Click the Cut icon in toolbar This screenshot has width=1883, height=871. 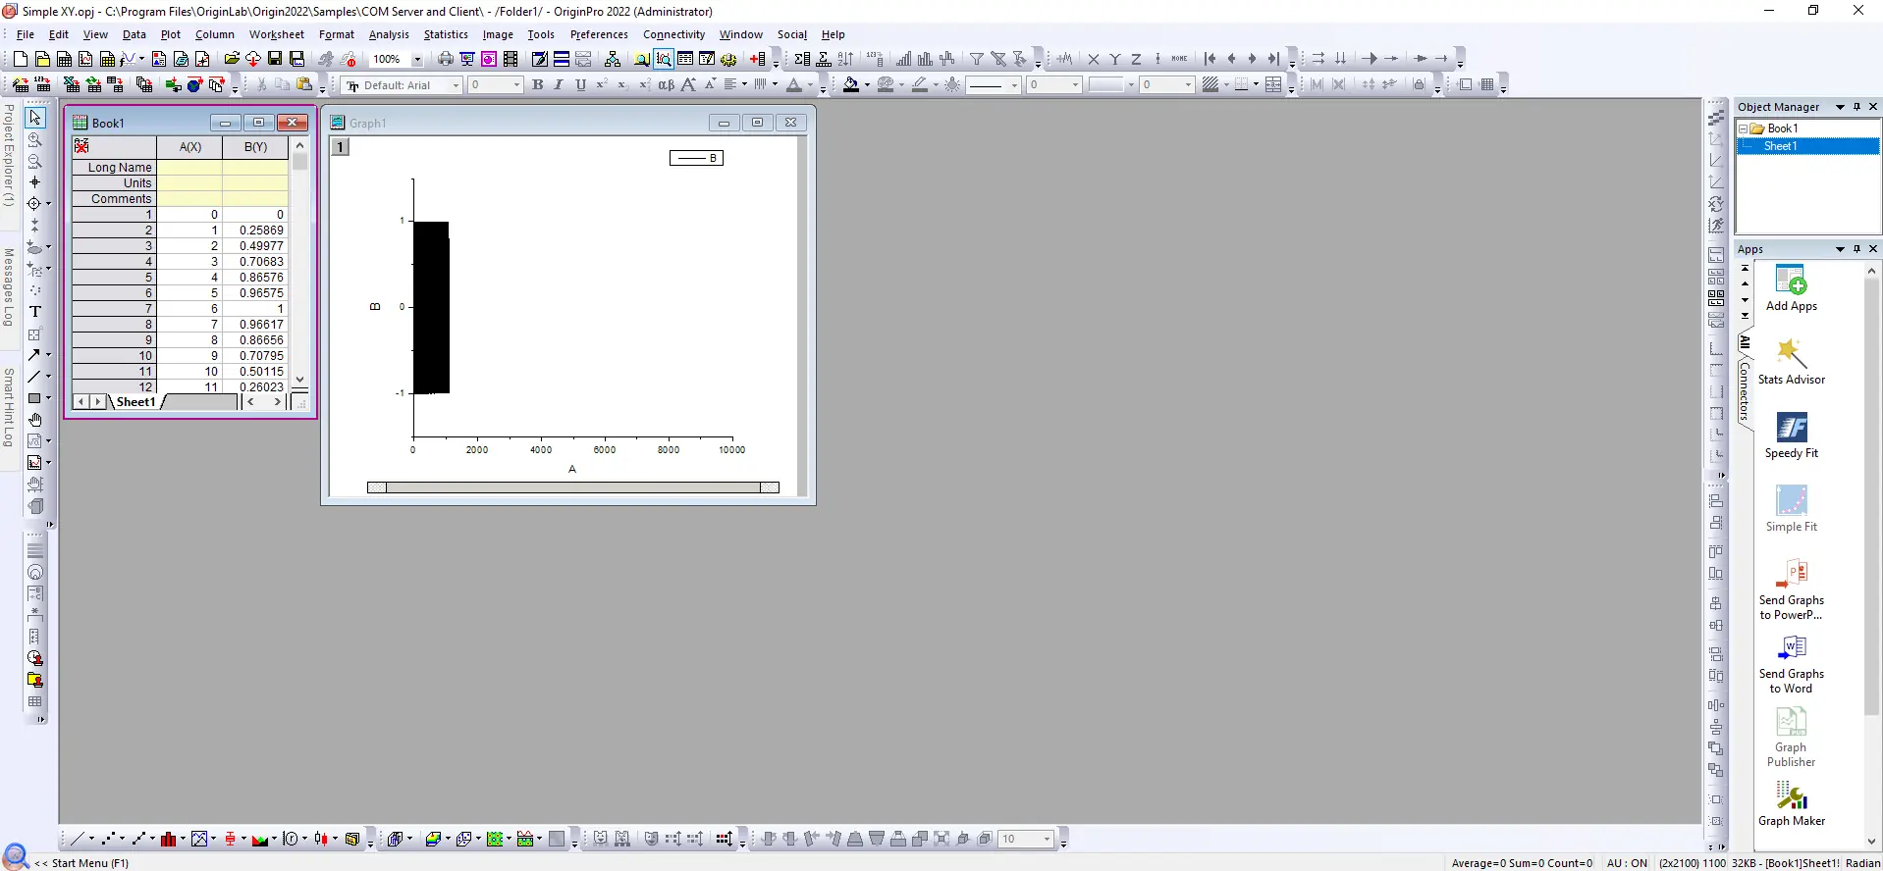click(x=261, y=85)
